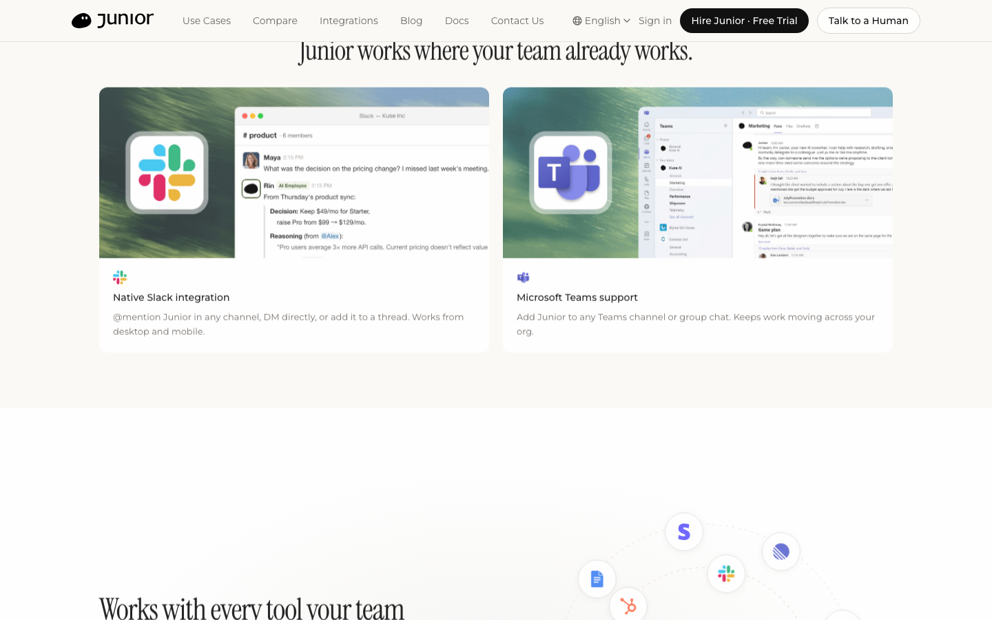Click the @mention Junior description text
The height and width of the screenshot is (620, 992).
[x=289, y=324]
